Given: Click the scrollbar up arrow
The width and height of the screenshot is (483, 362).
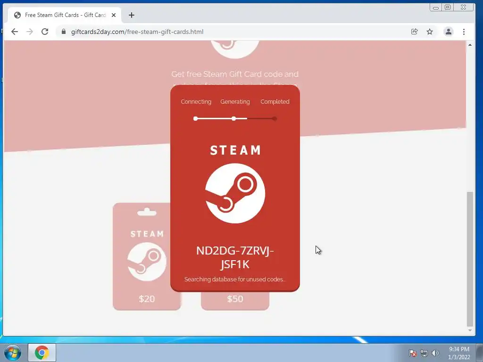Looking at the screenshot, I should [x=470, y=45].
